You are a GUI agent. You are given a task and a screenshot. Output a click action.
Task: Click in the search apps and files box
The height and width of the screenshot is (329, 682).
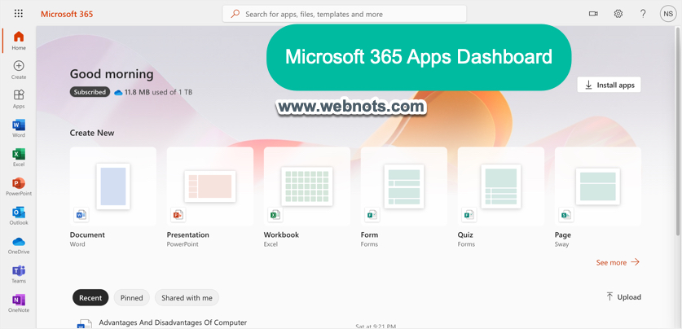tap(345, 14)
